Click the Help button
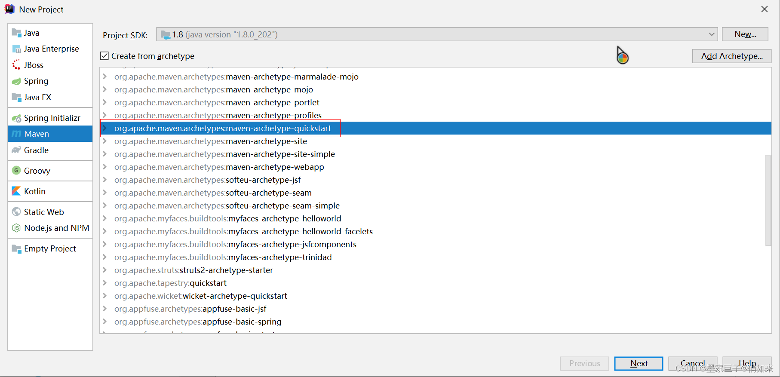Viewport: 780px width, 377px height. (747, 364)
